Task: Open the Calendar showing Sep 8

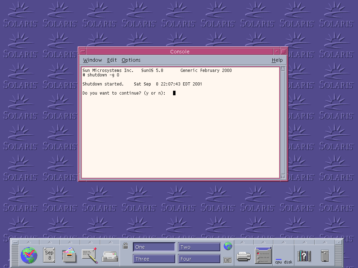Action: click(x=49, y=255)
